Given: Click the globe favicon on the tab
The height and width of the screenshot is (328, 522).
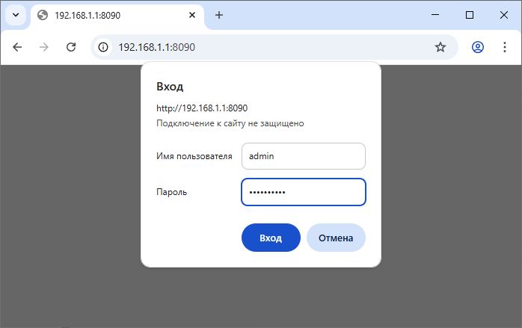Looking at the screenshot, I should (x=42, y=15).
